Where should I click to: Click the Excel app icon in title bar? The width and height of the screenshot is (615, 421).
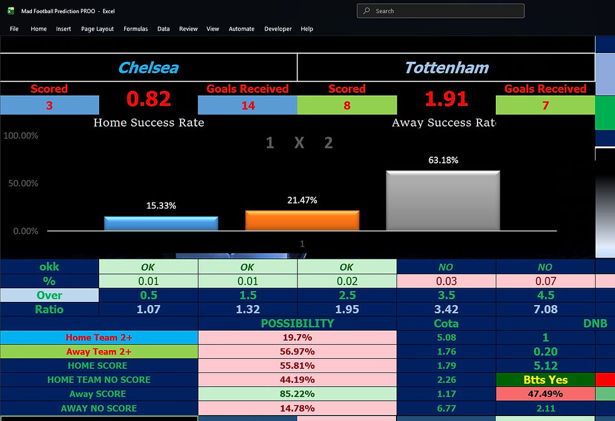click(11, 11)
